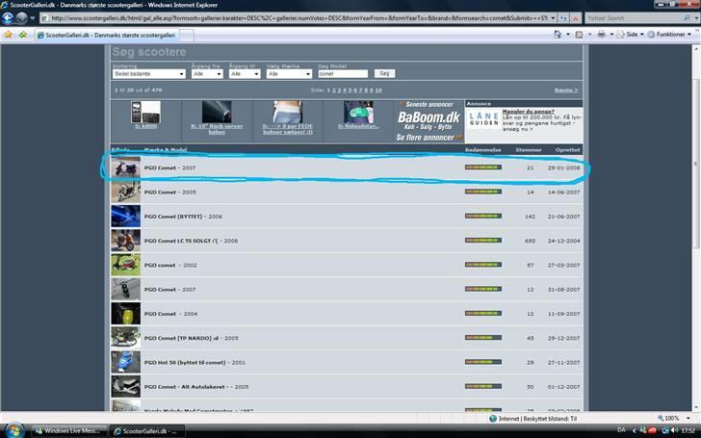Click the browser Back arrow button
The width and height of the screenshot is (701, 438).
(x=8, y=18)
